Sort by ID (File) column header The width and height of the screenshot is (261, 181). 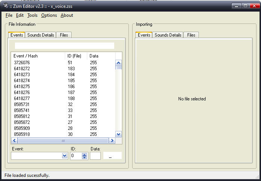click(x=76, y=56)
